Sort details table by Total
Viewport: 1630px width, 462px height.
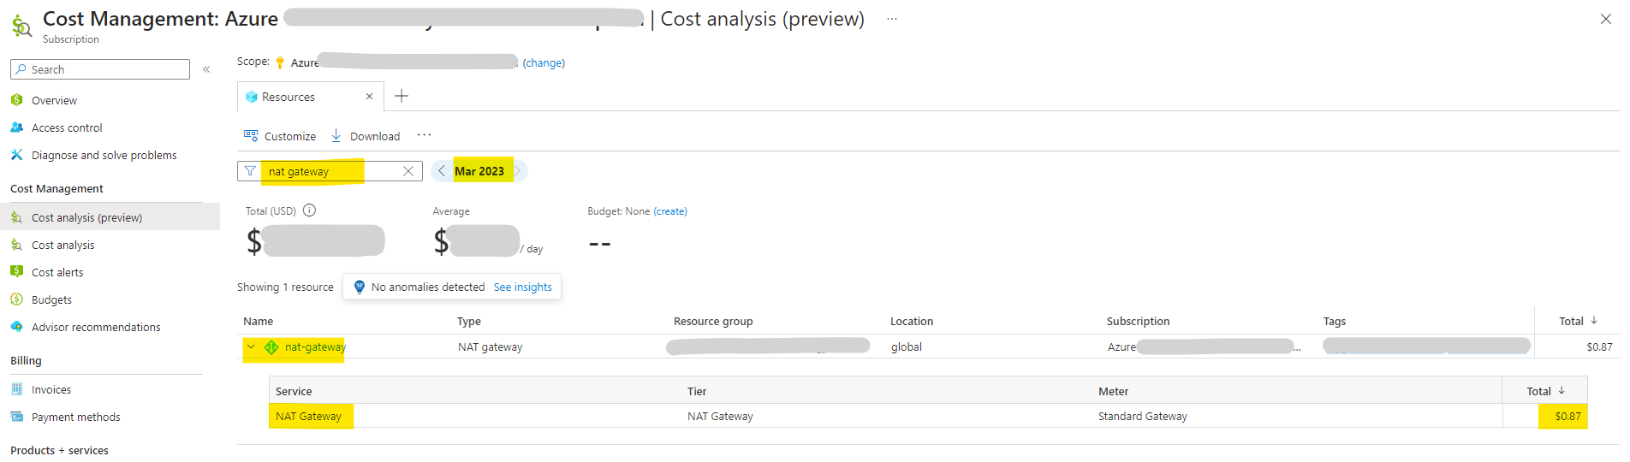tap(1545, 391)
